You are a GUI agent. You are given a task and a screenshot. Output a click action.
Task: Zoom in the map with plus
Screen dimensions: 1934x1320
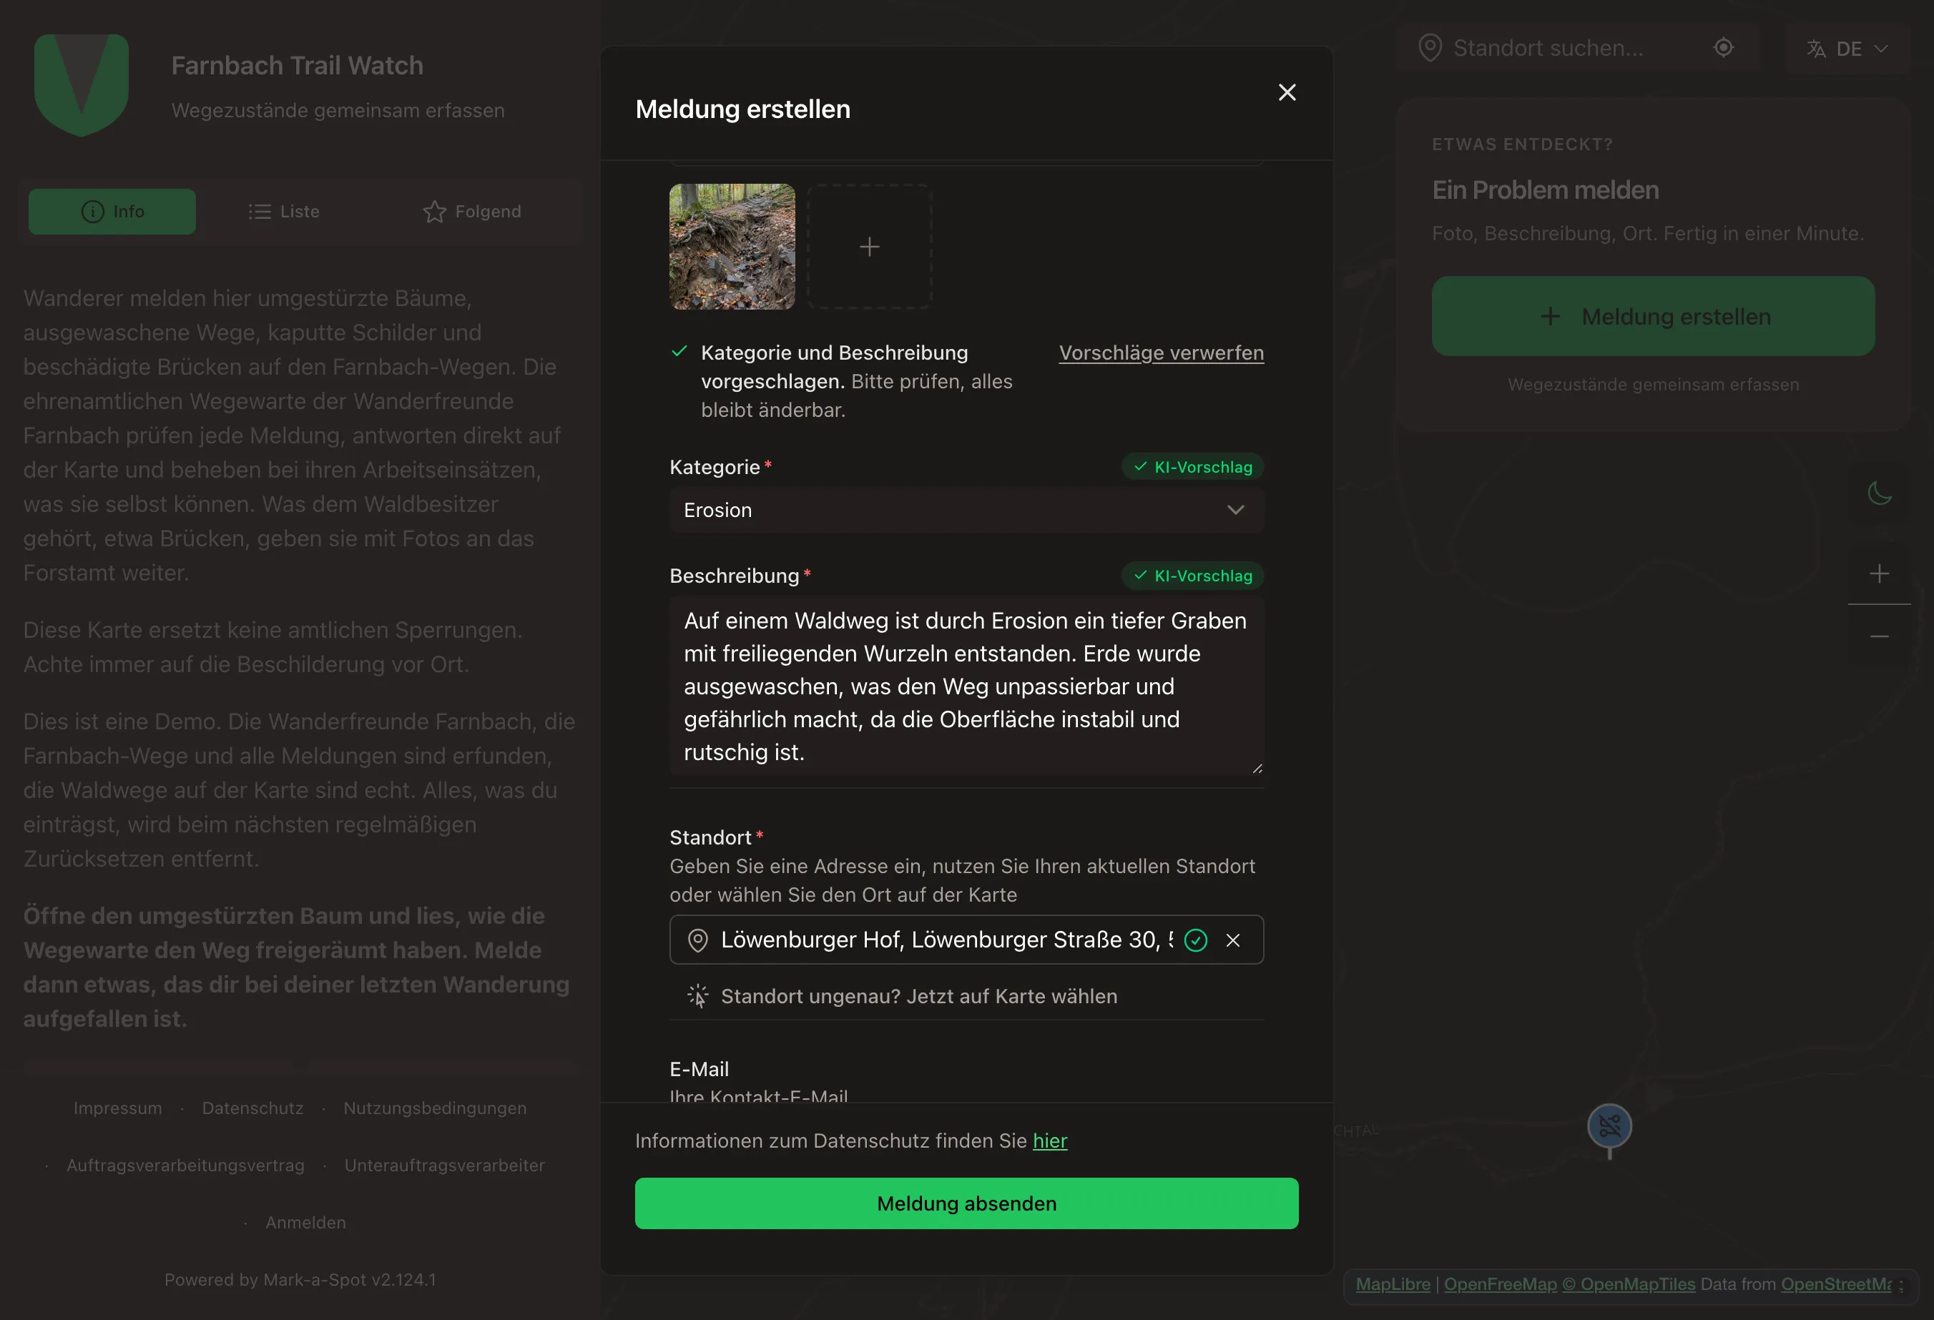(1879, 573)
